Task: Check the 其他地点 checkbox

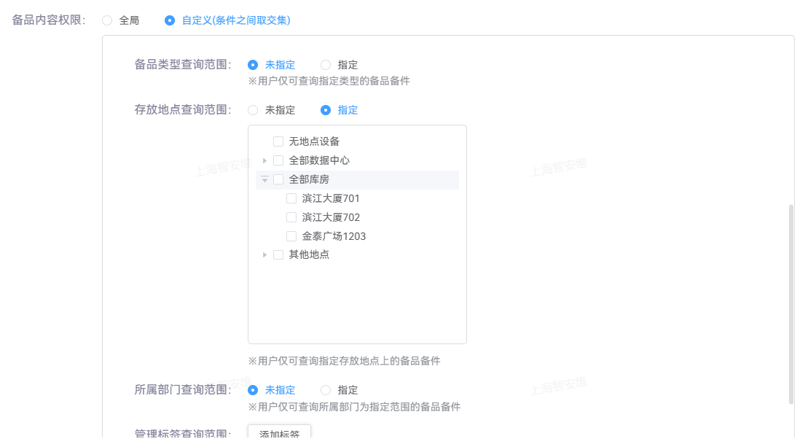Action: point(278,254)
